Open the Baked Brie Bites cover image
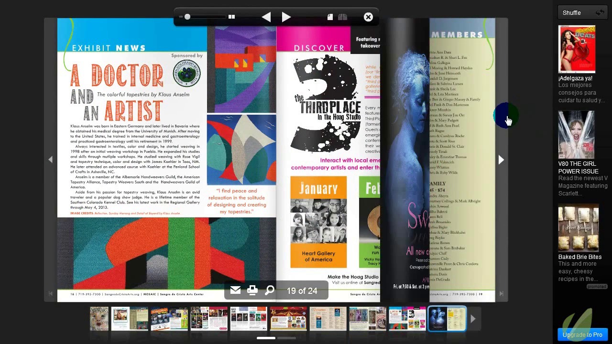This screenshot has width=612, height=344. [x=579, y=228]
